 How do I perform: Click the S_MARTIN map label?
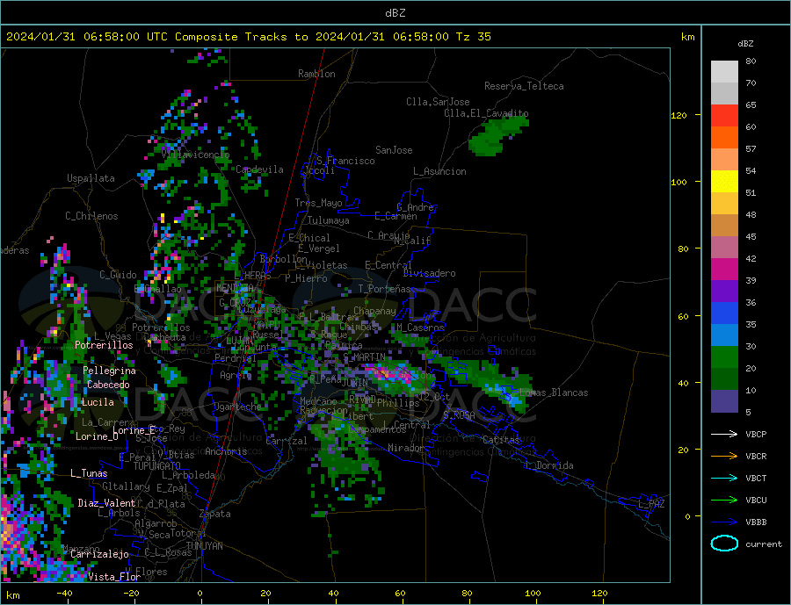tap(364, 357)
